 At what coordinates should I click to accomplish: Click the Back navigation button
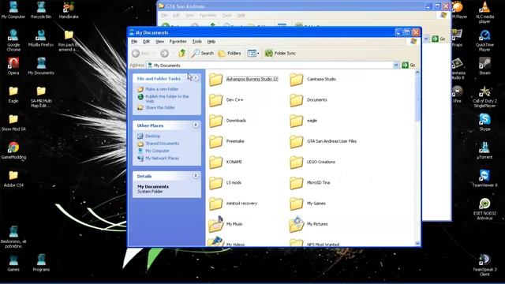click(141, 53)
